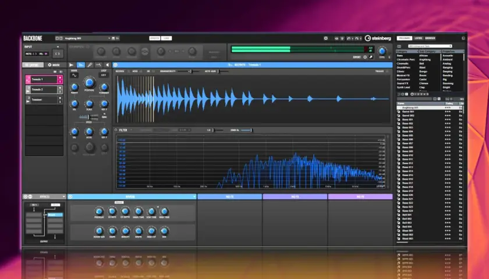Solo the Tremolo 2 layer
The image size is (489, 279).
pos(60,92)
